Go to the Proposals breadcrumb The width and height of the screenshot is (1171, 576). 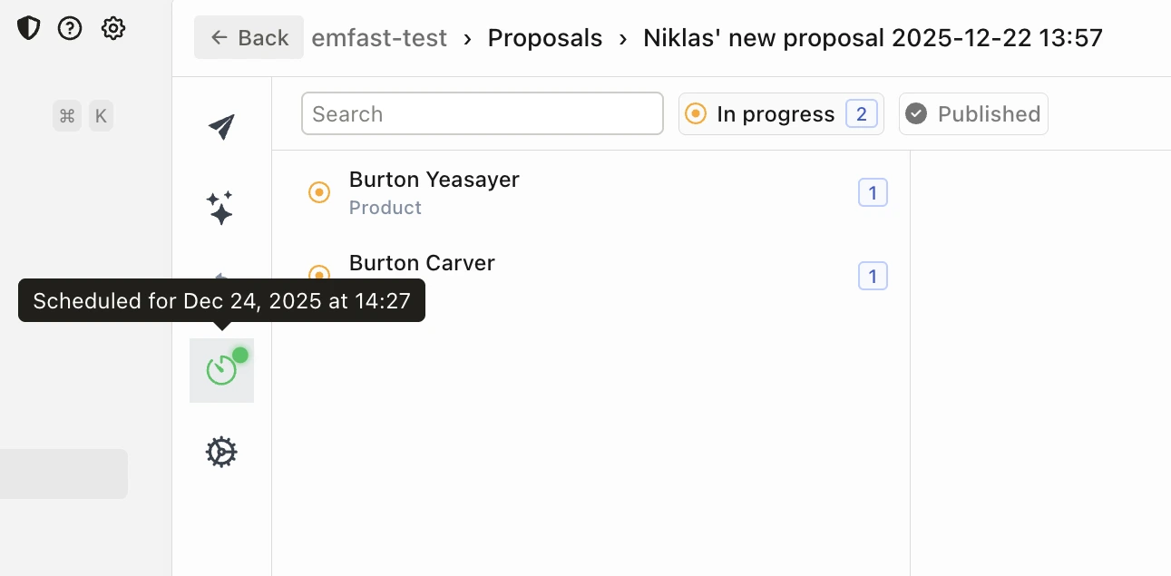(x=545, y=38)
